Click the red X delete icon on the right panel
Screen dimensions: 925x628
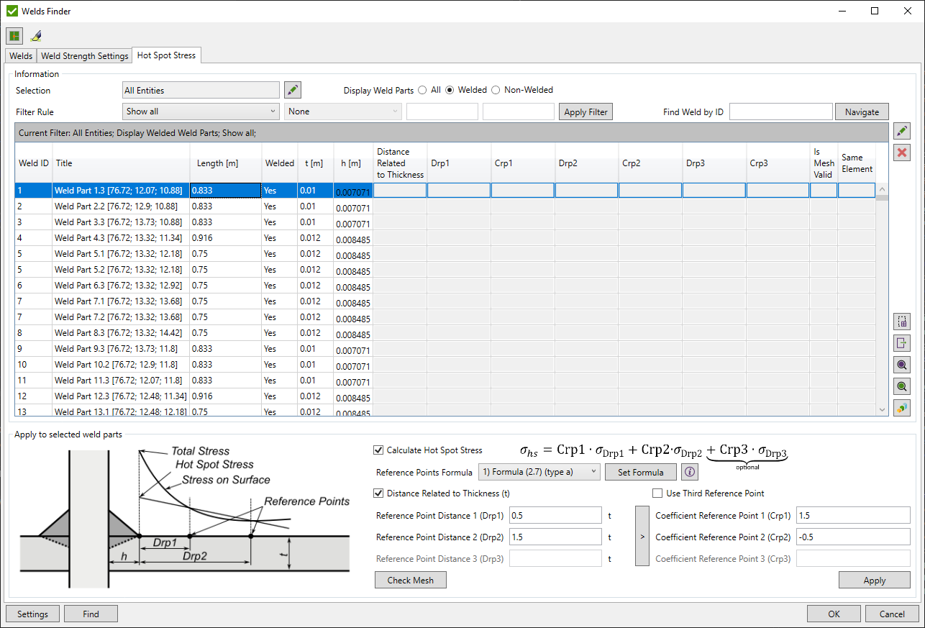tap(901, 152)
